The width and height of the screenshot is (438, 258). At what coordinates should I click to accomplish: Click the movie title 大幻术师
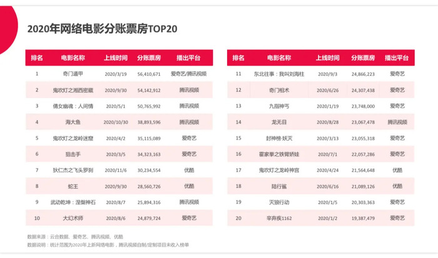pos(73,218)
